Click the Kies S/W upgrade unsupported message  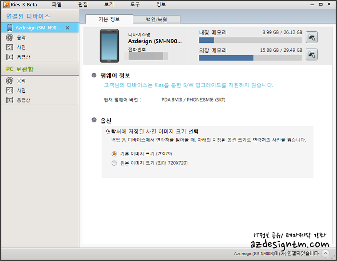tap(189, 85)
